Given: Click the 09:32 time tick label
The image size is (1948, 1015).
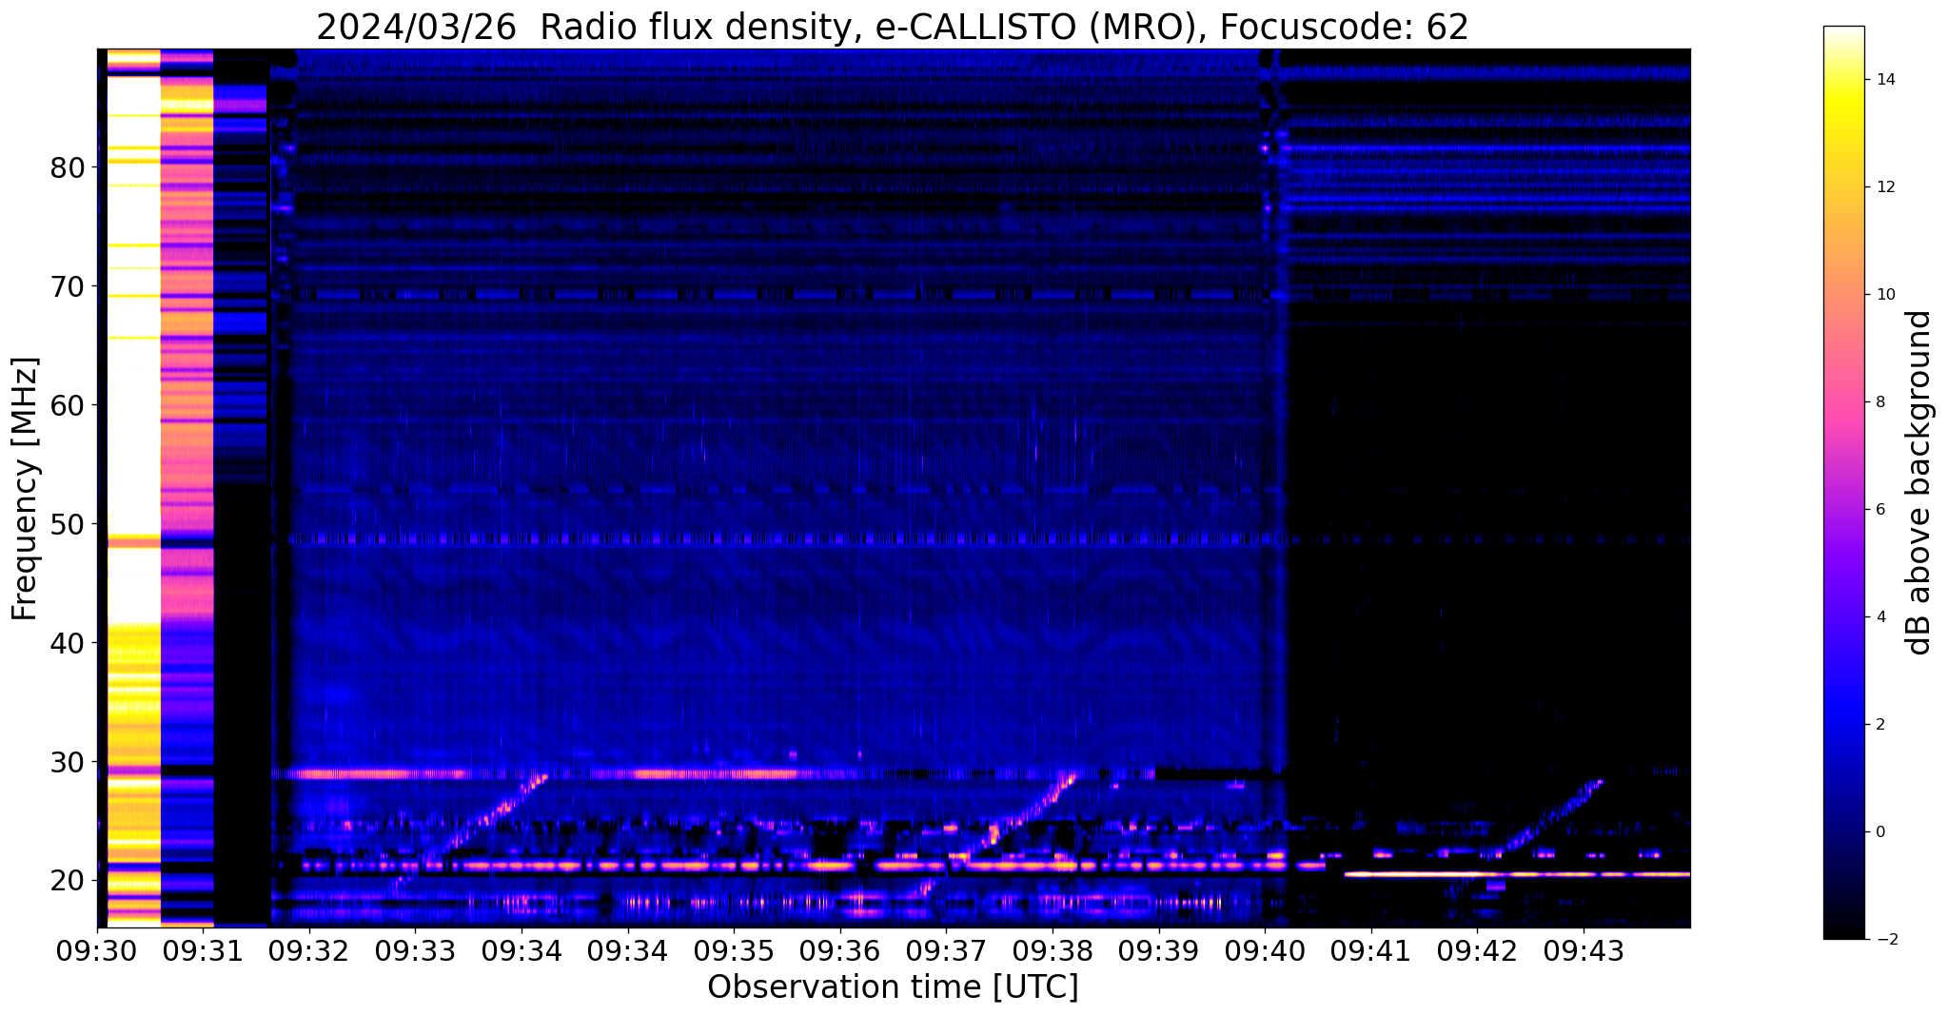Looking at the screenshot, I should (x=309, y=951).
